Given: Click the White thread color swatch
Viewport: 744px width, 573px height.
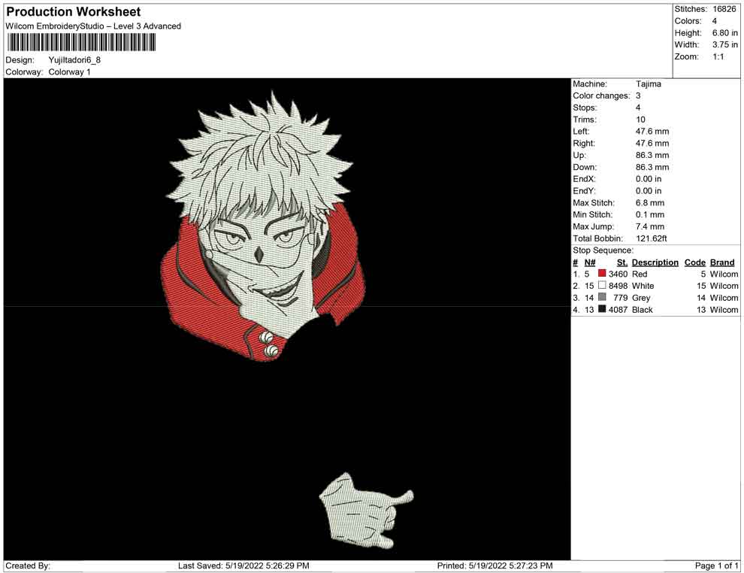Looking at the screenshot, I should pyautogui.click(x=602, y=286).
